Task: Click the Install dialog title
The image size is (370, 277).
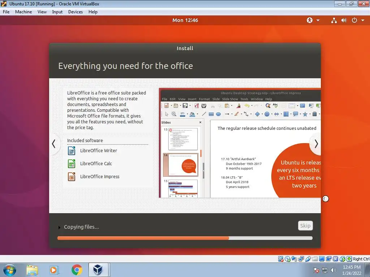Action: [185, 48]
